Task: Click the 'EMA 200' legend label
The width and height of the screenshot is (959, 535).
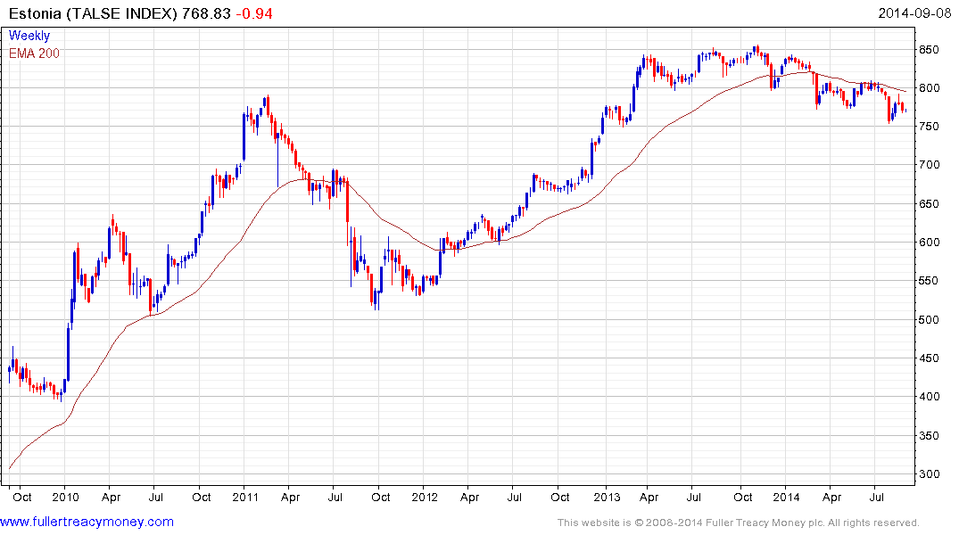Action: point(34,53)
